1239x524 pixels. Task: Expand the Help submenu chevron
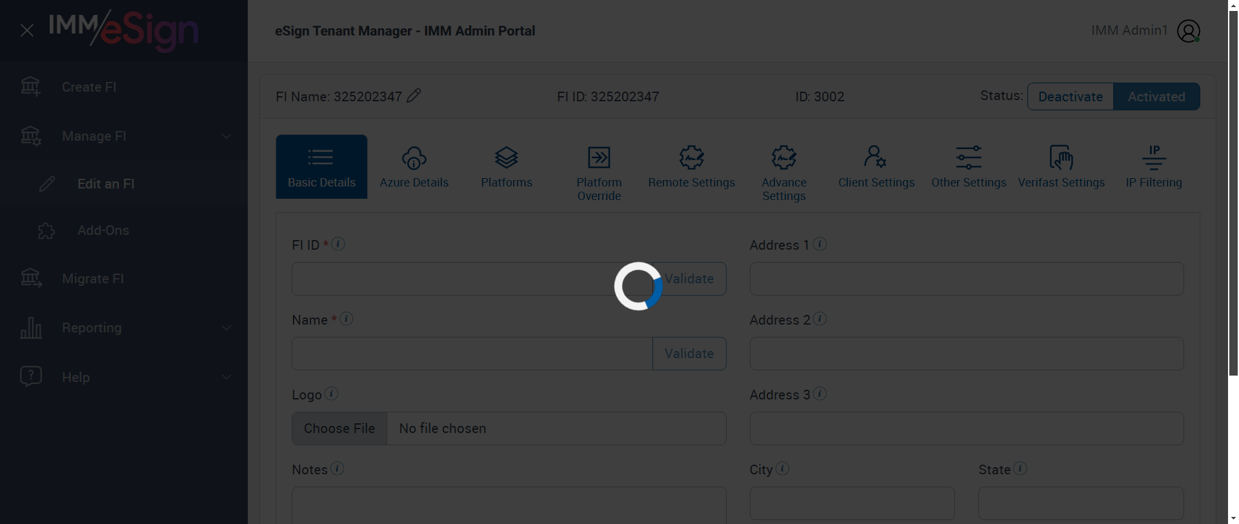tap(227, 377)
